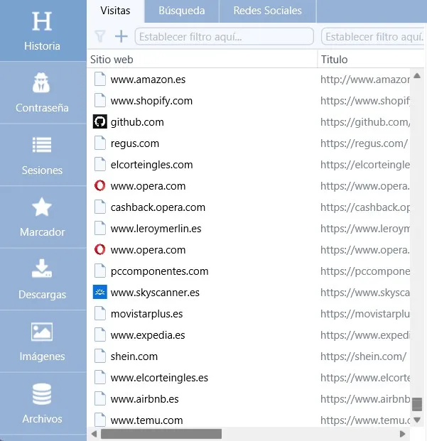This screenshot has height=441, width=427.
Task: Click the filter funnel icon
Action: tap(100, 36)
